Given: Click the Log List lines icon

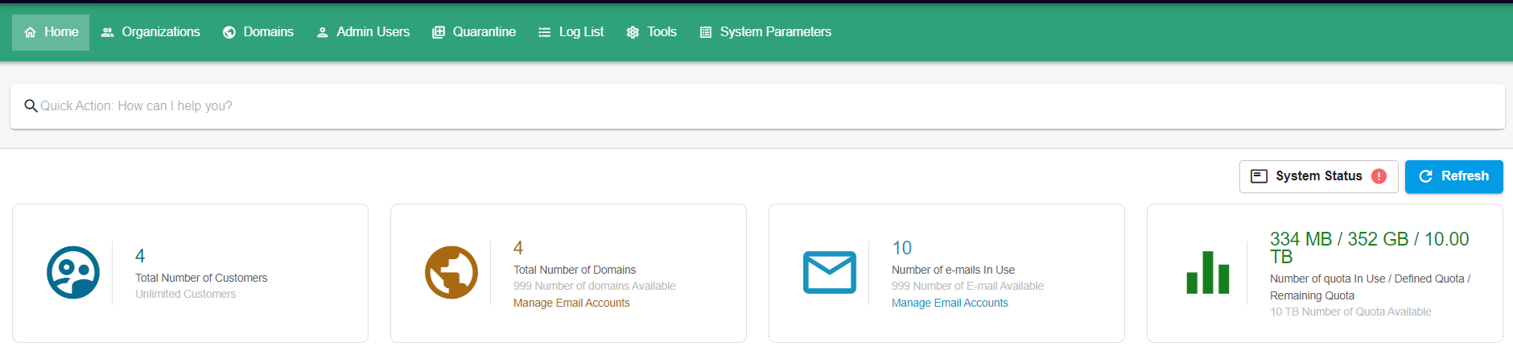Looking at the screenshot, I should point(545,32).
